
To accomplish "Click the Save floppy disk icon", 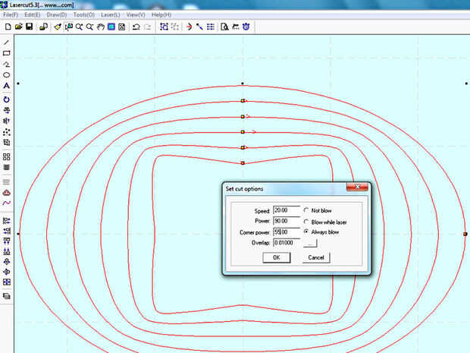I will tap(29, 27).
